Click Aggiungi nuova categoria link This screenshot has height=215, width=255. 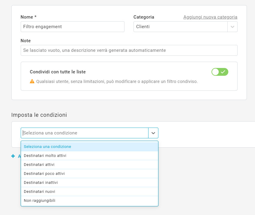coord(210,17)
